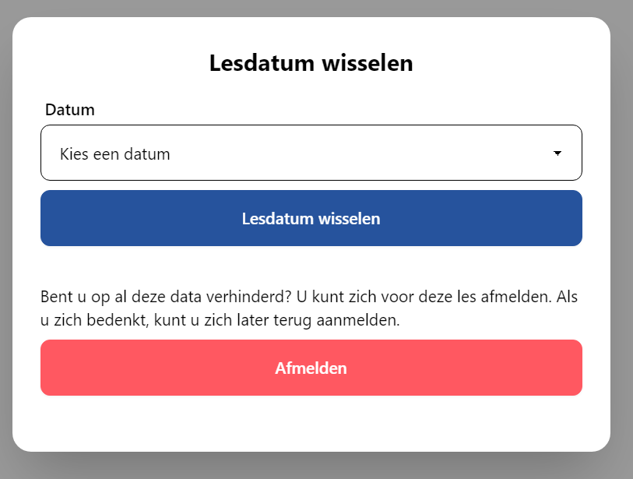This screenshot has height=479, width=633.
Task: Toggle the date list using the caret icon
Action: [x=557, y=153]
